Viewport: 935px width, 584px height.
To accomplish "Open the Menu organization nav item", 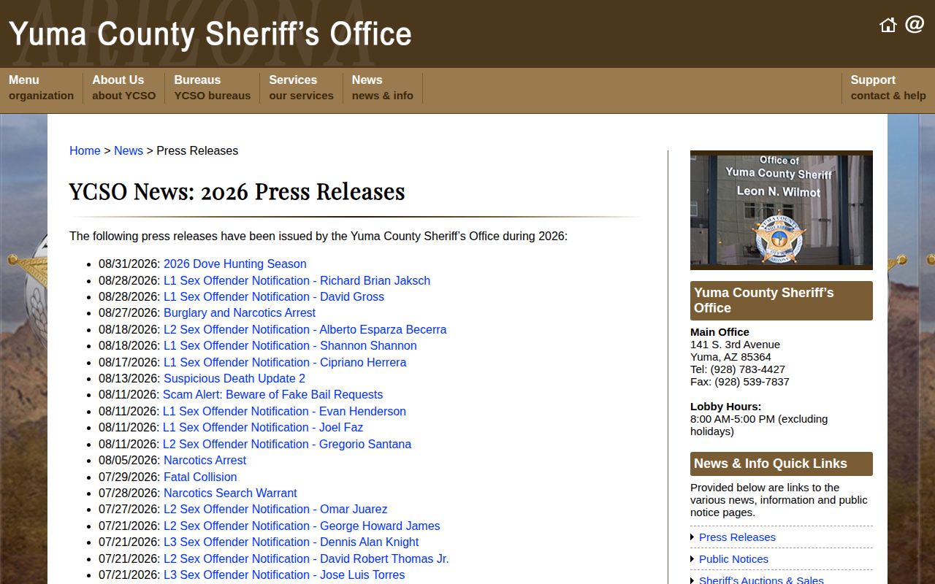I will tap(41, 88).
